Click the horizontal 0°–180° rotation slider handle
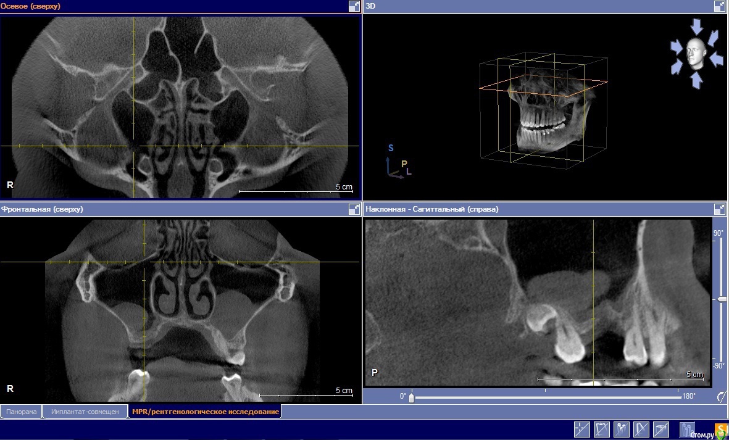The image size is (729, 440). 412,397
